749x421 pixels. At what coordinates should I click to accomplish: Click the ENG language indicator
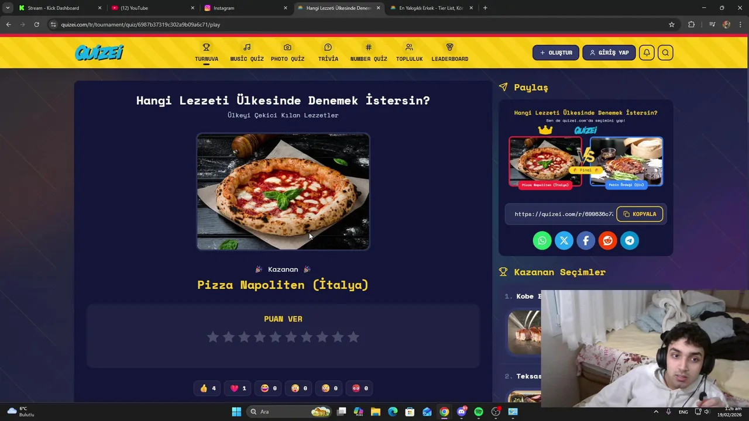pyautogui.click(x=683, y=412)
